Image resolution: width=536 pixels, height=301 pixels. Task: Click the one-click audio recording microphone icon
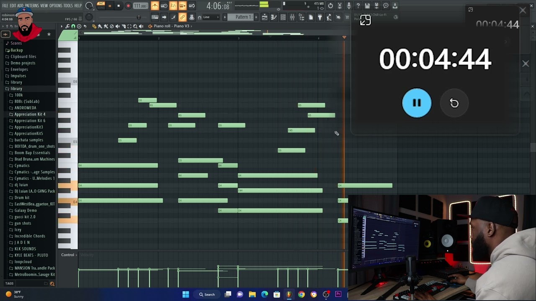(x=349, y=6)
